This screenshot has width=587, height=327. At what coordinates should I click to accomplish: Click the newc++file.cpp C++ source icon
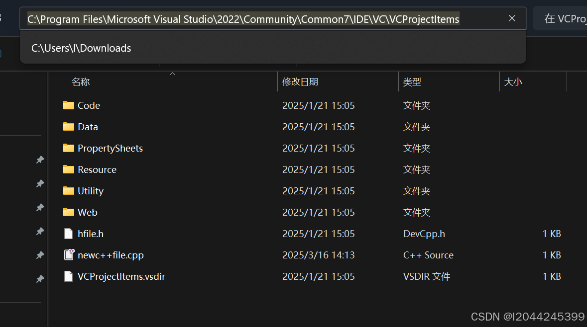coord(68,254)
